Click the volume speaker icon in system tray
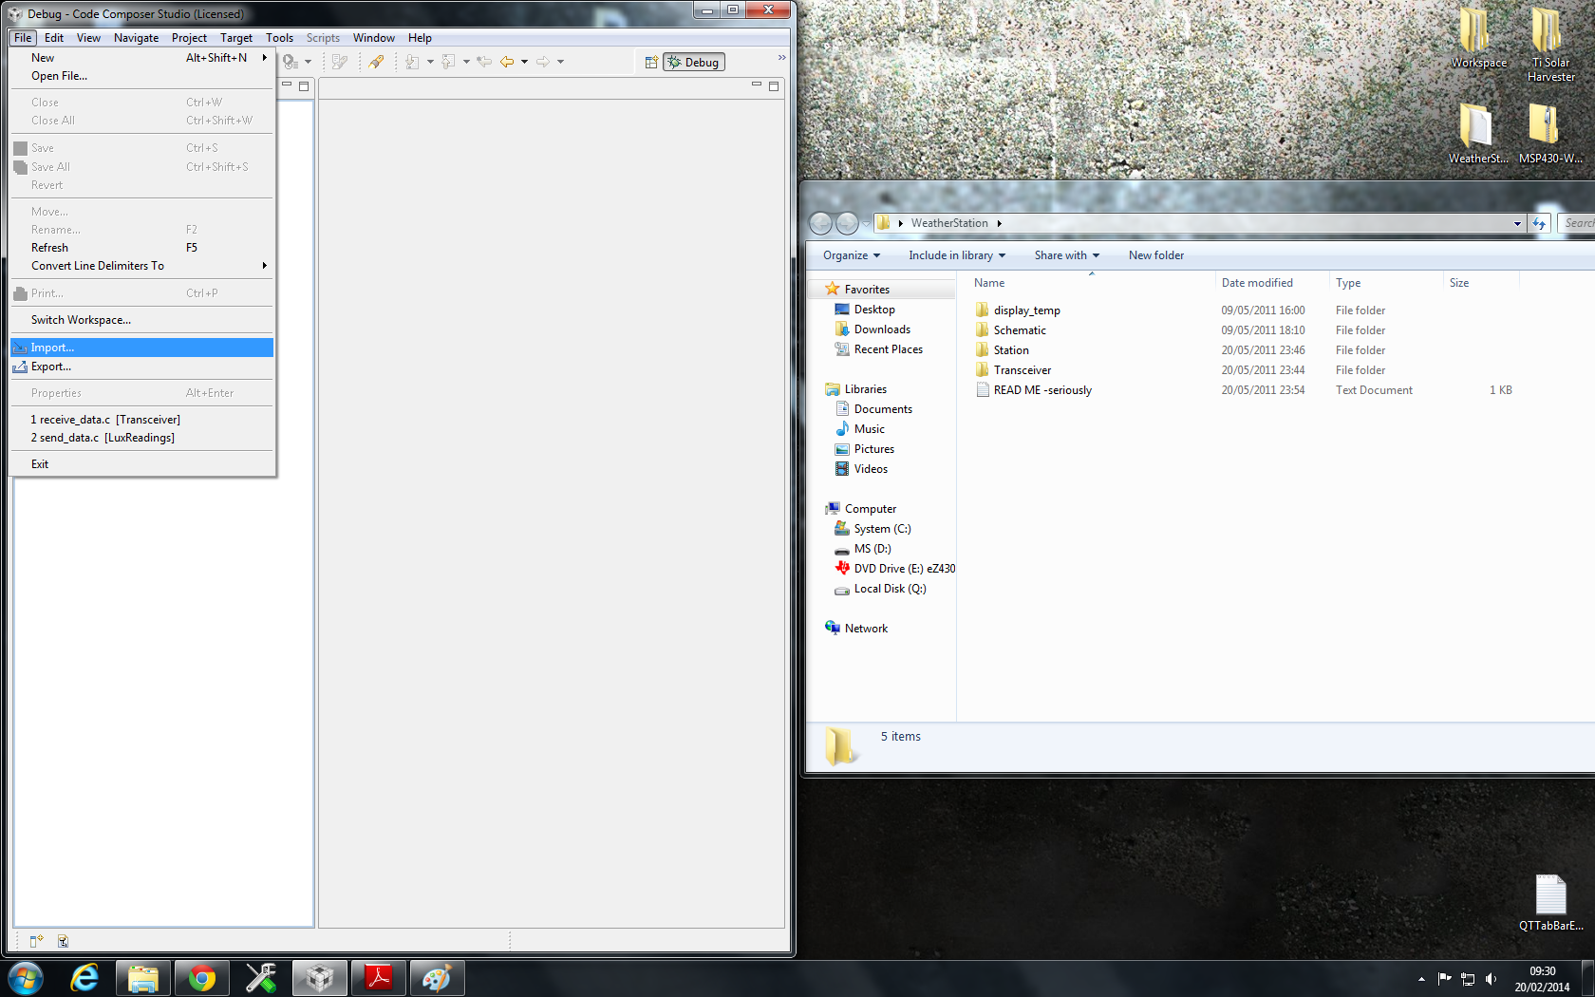 pyautogui.click(x=1491, y=979)
